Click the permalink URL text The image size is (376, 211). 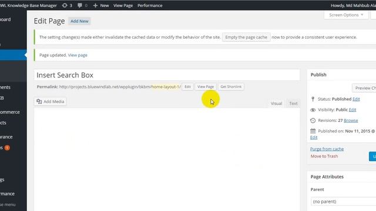point(120,87)
